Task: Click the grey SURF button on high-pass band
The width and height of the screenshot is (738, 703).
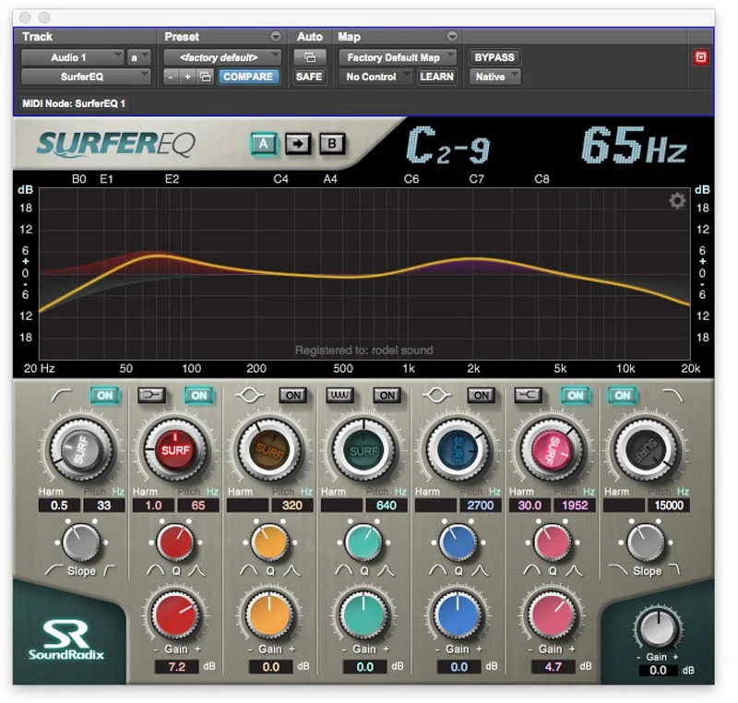Action: coord(81,450)
